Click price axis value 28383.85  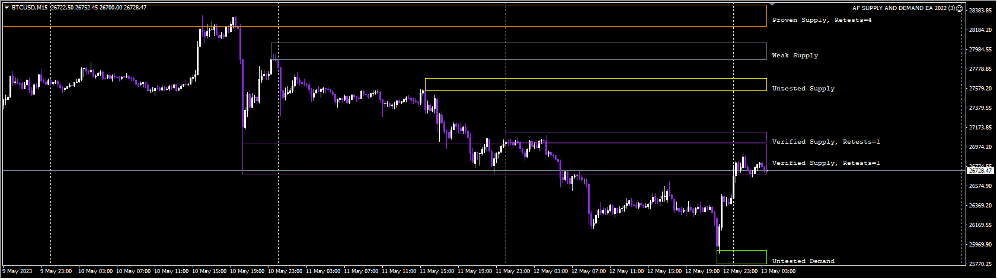click(980, 11)
